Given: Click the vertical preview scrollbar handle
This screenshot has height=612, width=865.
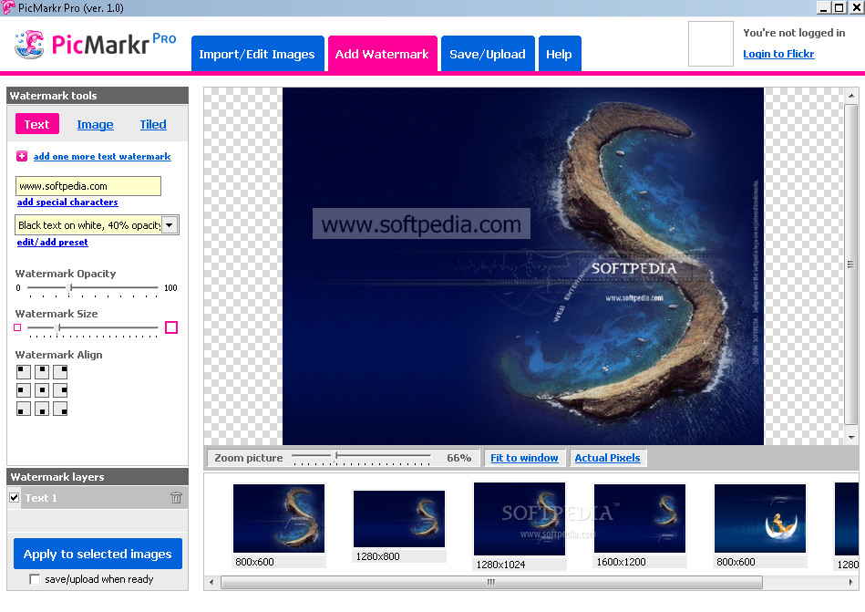Looking at the screenshot, I should tap(851, 265).
